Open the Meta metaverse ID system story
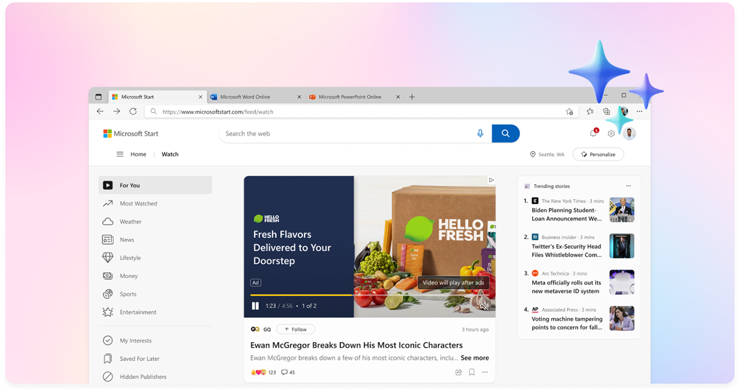 (566, 287)
